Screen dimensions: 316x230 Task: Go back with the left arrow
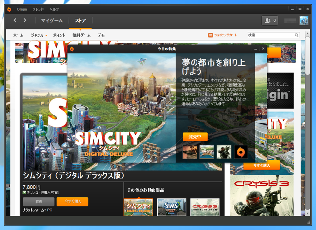(15, 20)
